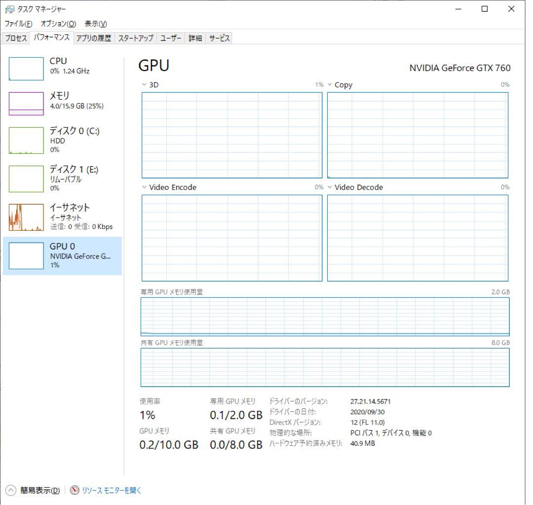Open the Video Encode graph selector

pos(143,187)
